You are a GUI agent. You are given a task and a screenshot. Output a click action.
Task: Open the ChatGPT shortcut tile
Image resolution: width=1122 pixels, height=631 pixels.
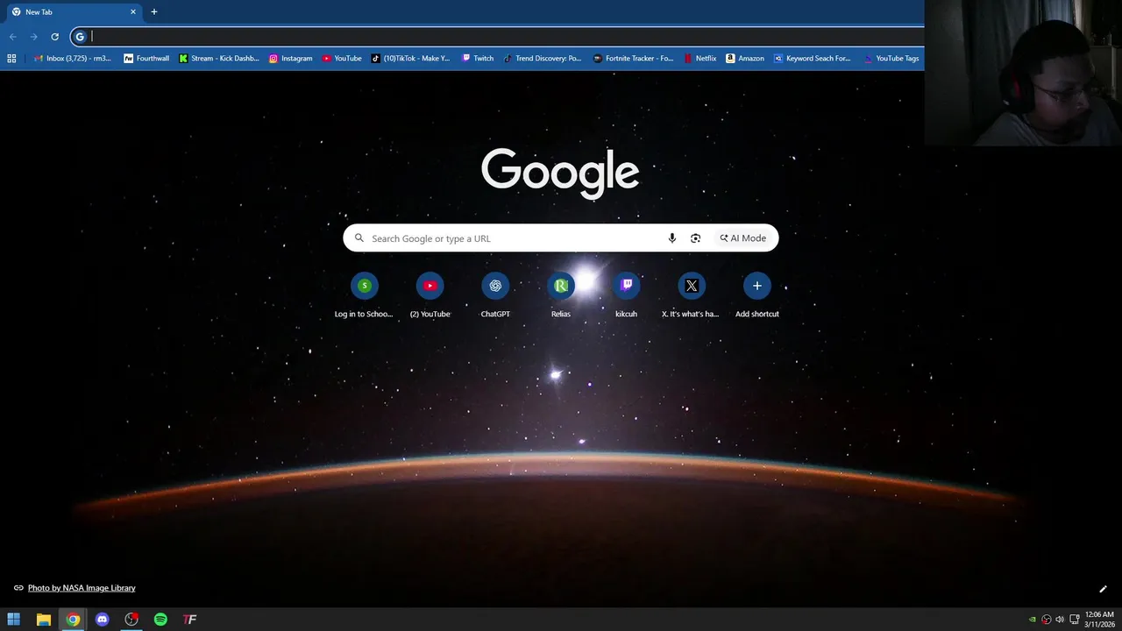[x=495, y=296]
